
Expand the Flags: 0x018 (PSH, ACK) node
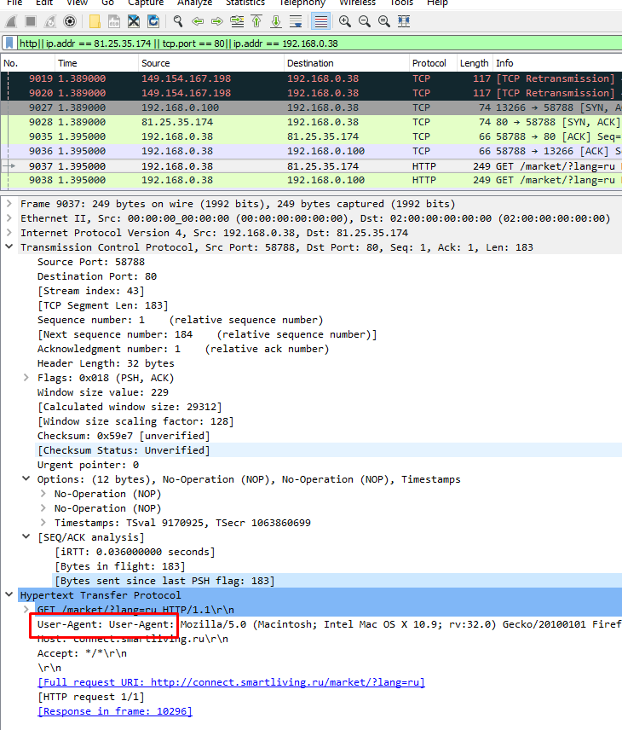[26, 378]
